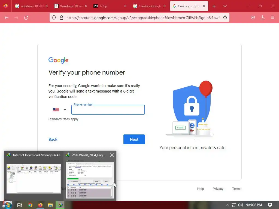Click the blue Next button
279x209 pixels.
tap(134, 139)
